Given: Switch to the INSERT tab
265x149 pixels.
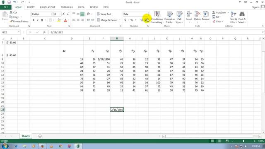Looking at the screenshot, I should coord(31,7).
